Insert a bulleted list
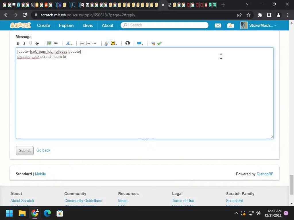 pyautogui.click(x=82, y=43)
